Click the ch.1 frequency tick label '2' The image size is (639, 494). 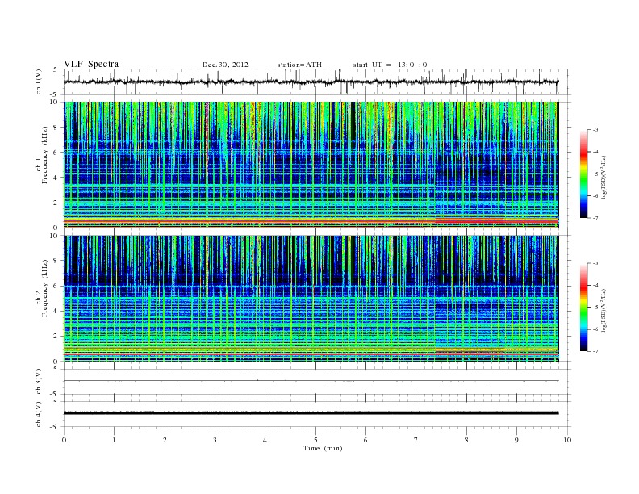tap(56, 203)
